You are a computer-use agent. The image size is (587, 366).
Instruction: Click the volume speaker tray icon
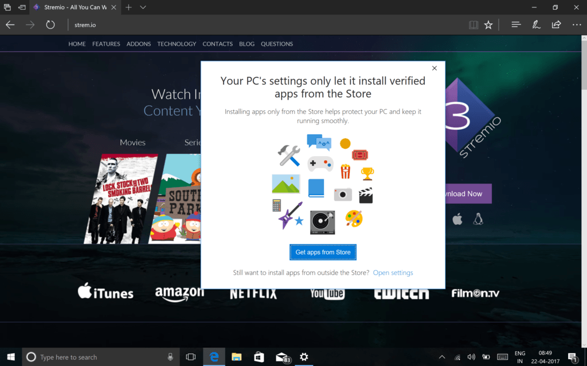[471, 357]
